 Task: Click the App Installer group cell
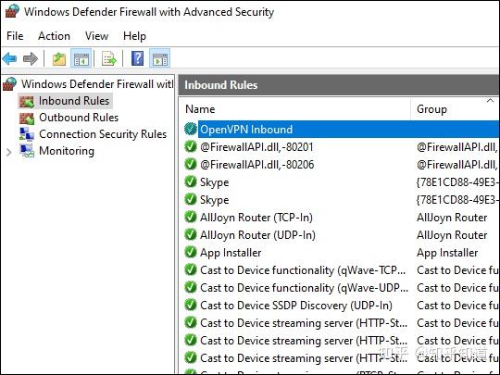tap(447, 253)
